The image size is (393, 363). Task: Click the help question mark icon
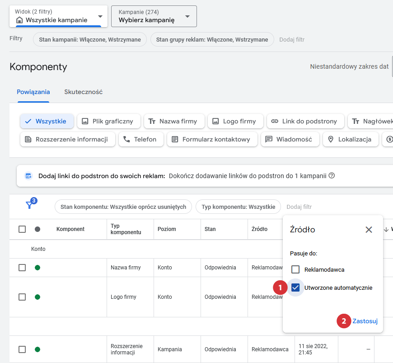coord(332,175)
